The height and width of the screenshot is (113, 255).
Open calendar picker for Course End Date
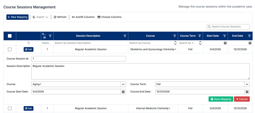[x=247, y=92]
